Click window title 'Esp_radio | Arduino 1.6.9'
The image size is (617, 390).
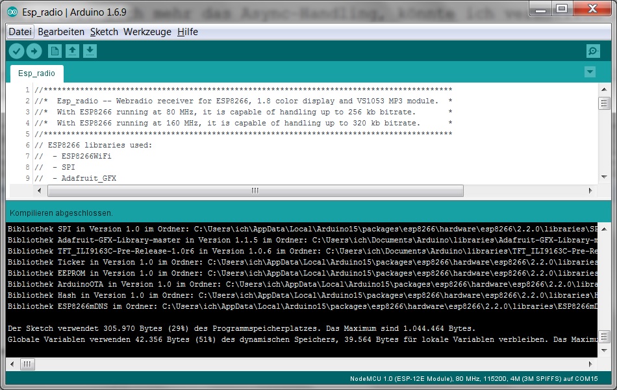click(x=75, y=12)
